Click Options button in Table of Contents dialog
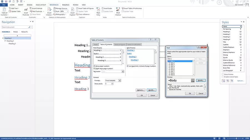250x140 pixels. (x=140, y=90)
